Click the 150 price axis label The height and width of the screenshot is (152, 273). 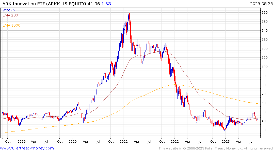pyautogui.click(x=265, y=22)
